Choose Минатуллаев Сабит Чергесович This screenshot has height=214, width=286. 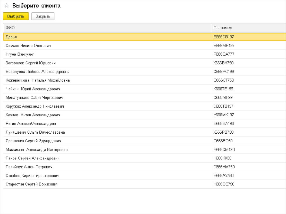point(34,98)
